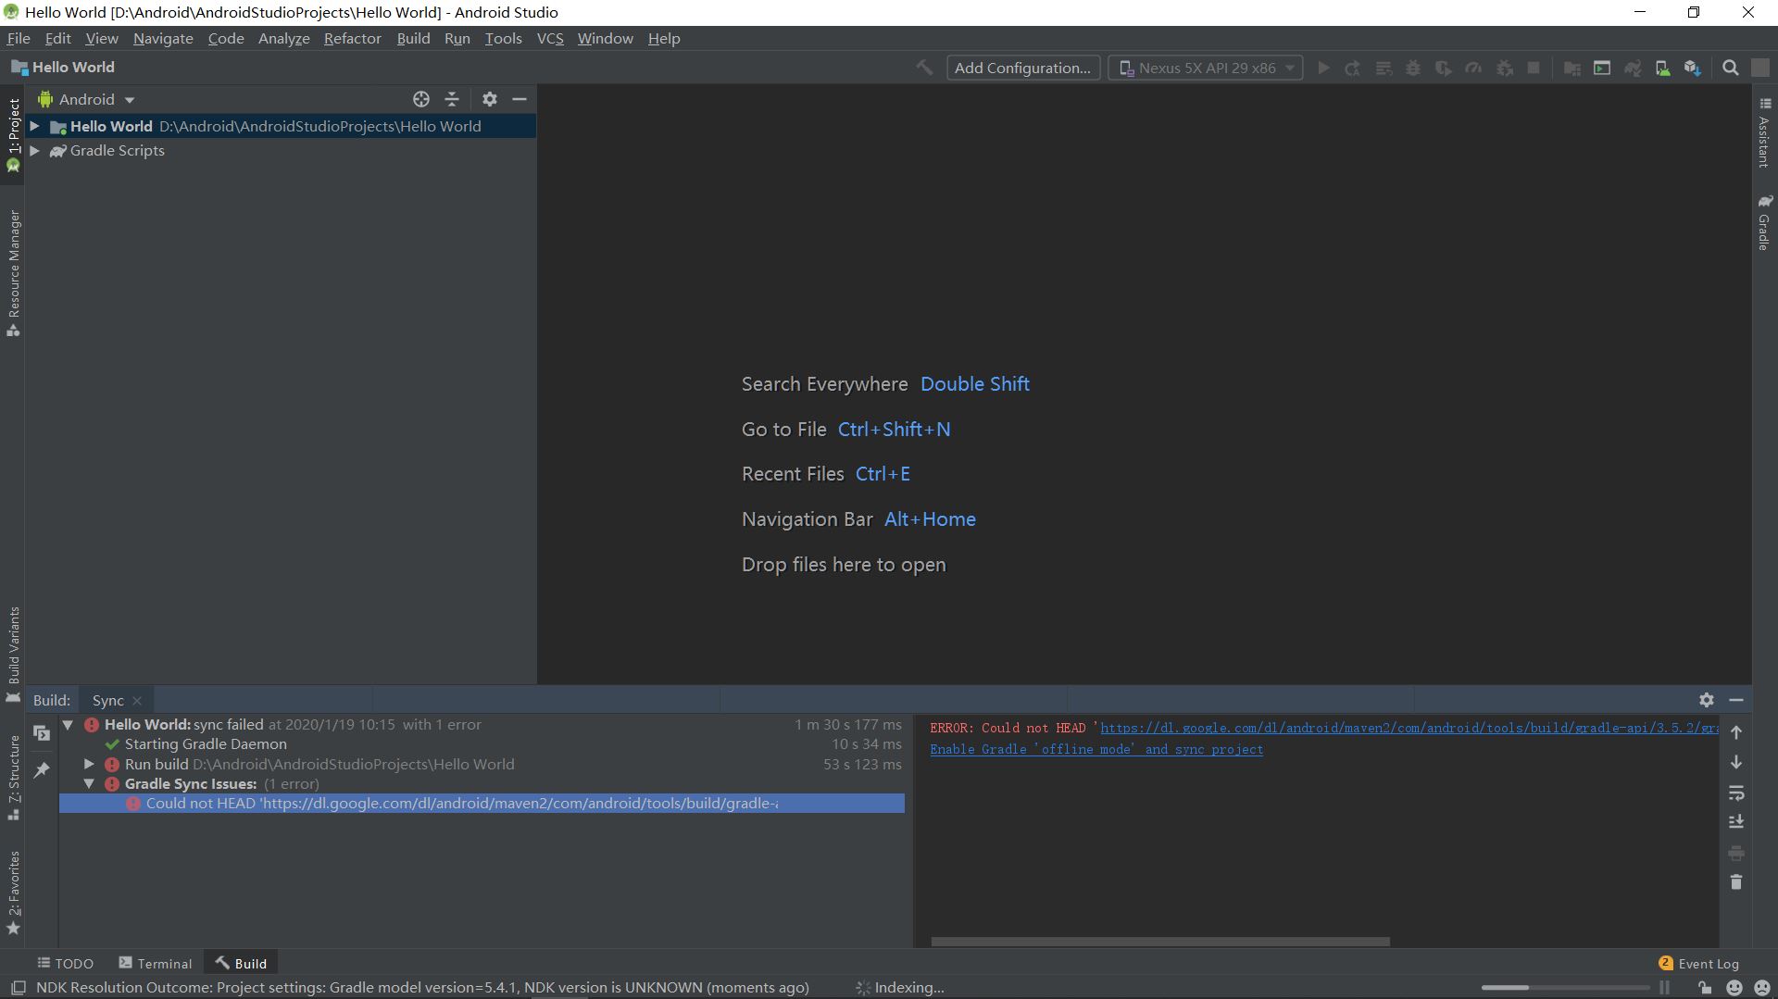Collapse the Hello World sync failed node
The width and height of the screenshot is (1778, 999).
click(68, 725)
